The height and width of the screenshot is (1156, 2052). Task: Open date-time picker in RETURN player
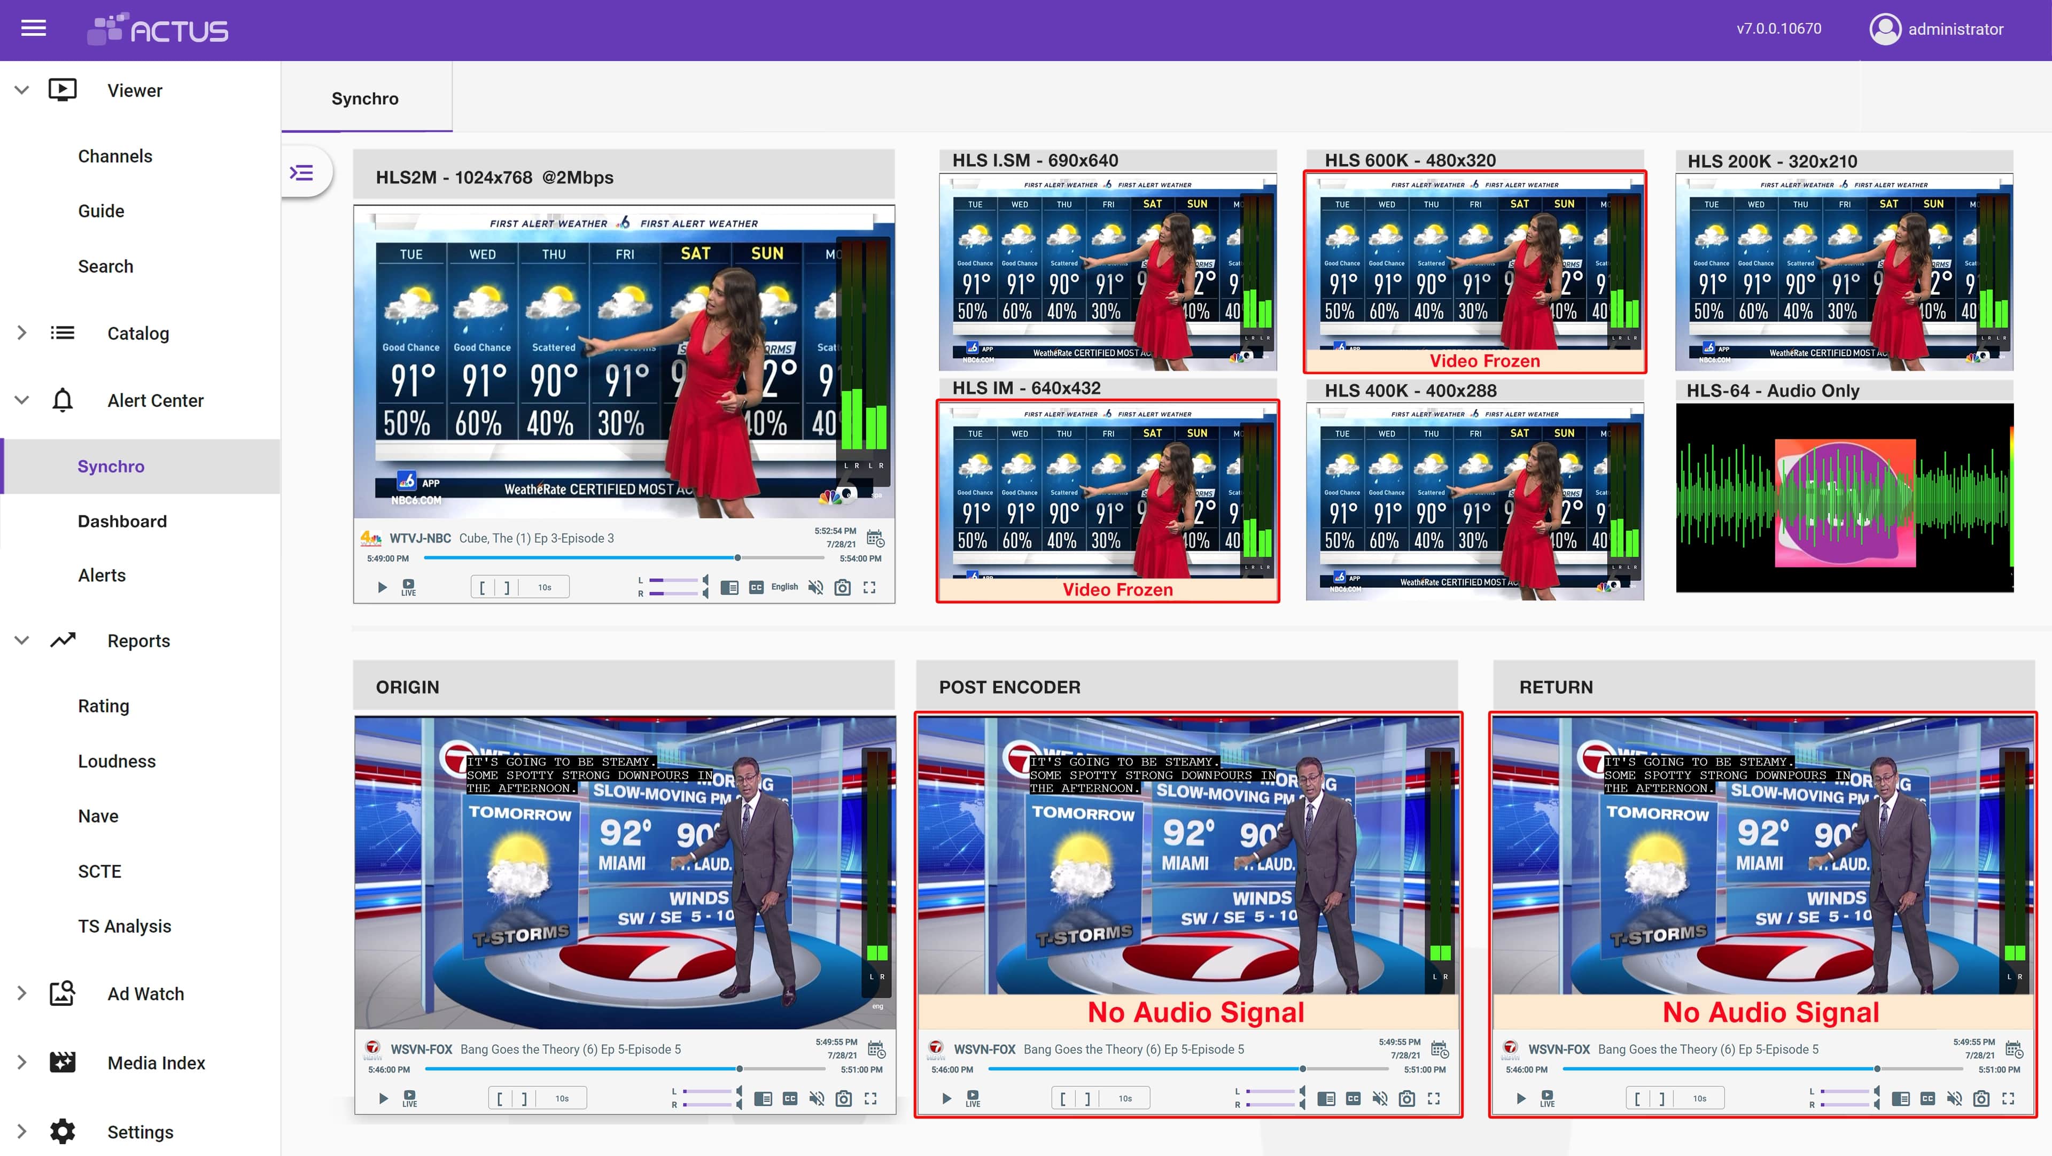2014,1049
